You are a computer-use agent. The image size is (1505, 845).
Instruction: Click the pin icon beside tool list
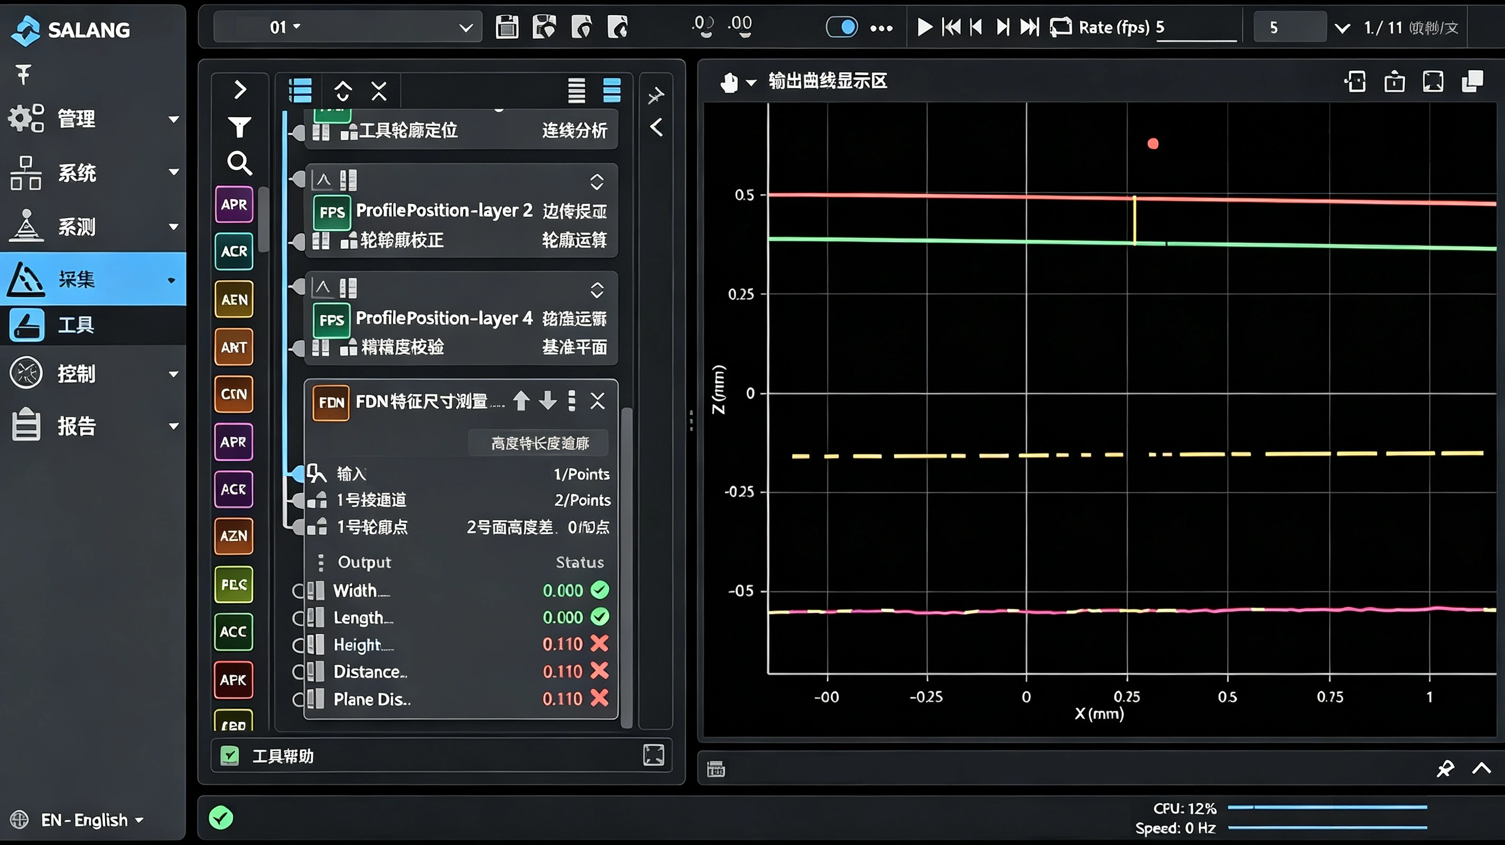click(x=655, y=95)
